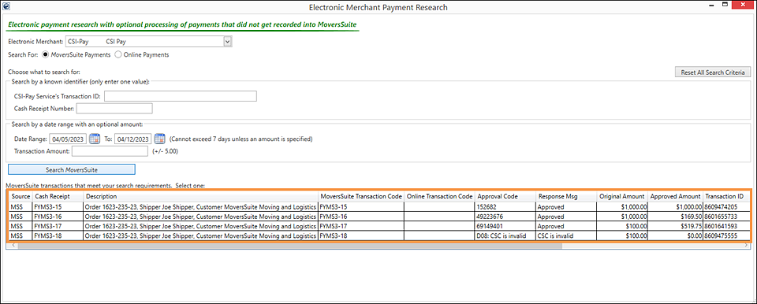Screen dimensions: 757x304
Task: Open the start date calendar picker icon
Action: 94,139
